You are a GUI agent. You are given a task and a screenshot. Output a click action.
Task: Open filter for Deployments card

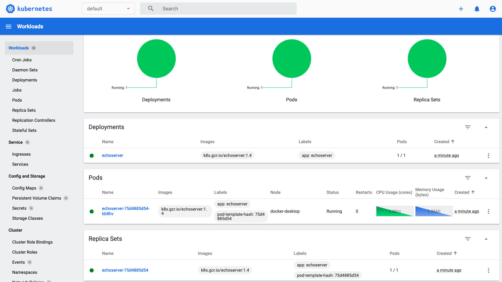[468, 127]
